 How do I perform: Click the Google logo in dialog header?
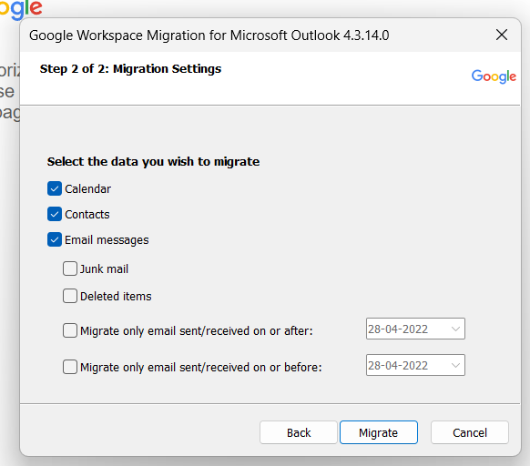point(494,76)
